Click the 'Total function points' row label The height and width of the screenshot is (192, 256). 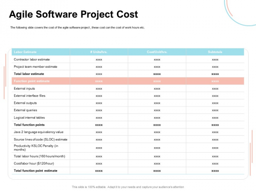coord(29,125)
